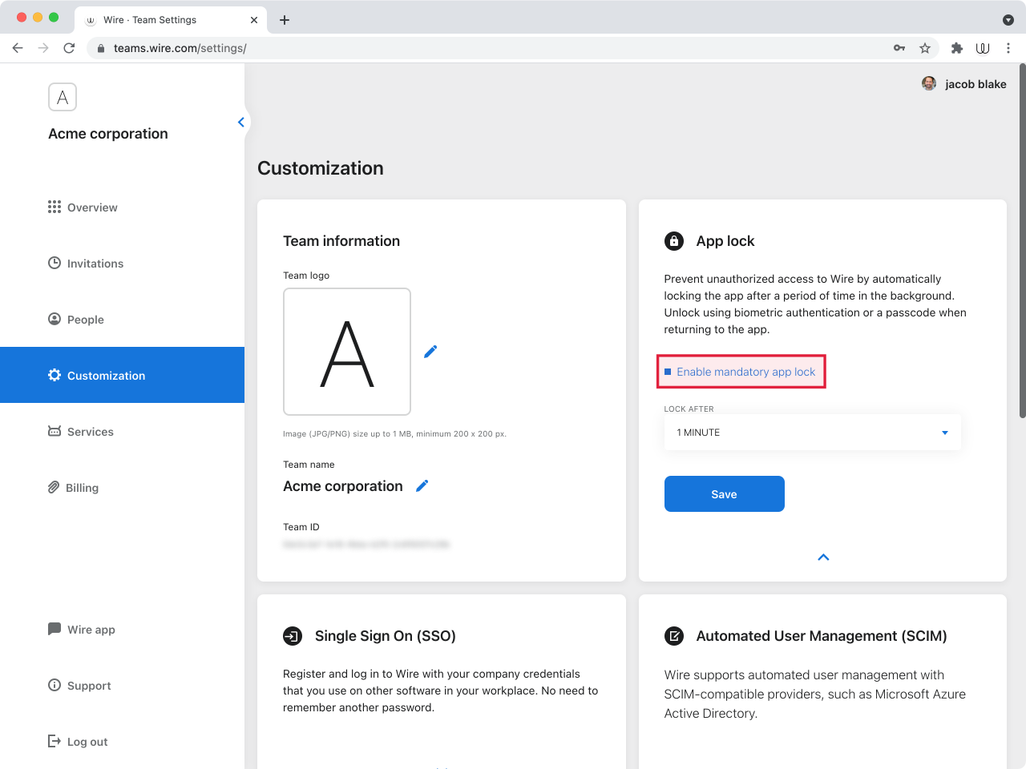Collapse the sidebar with the left chevron
This screenshot has height=769, width=1026.
[x=240, y=122]
